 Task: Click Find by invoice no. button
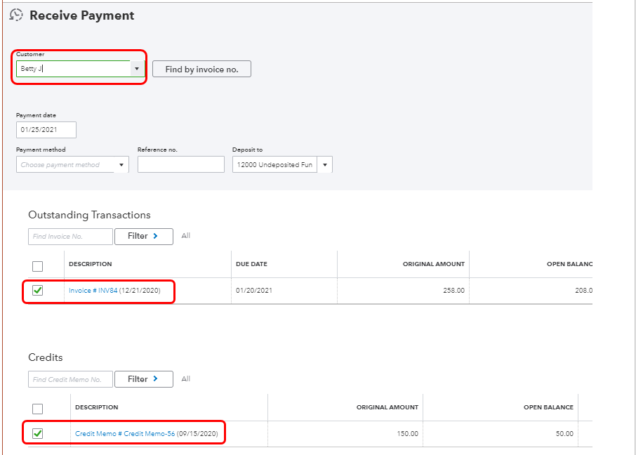201,69
